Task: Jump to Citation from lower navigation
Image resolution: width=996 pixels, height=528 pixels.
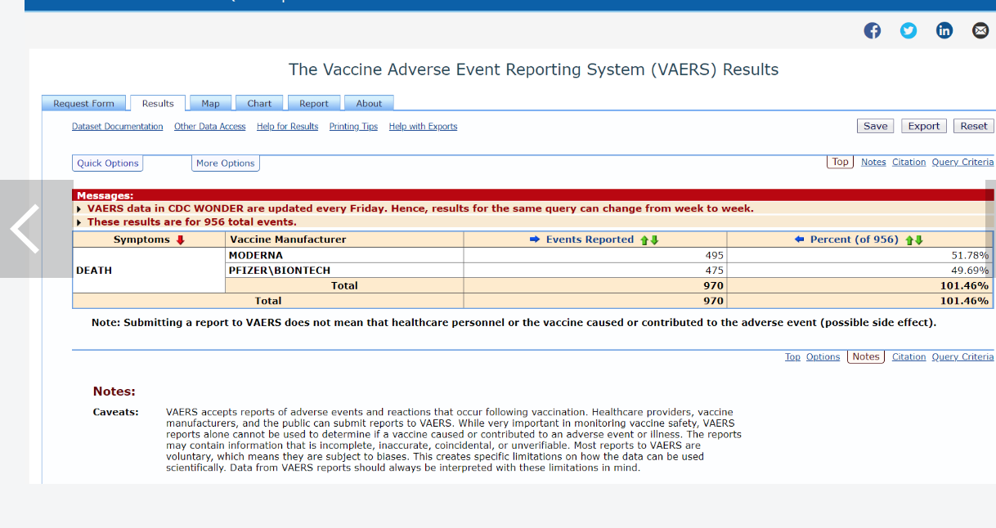Action: [909, 356]
